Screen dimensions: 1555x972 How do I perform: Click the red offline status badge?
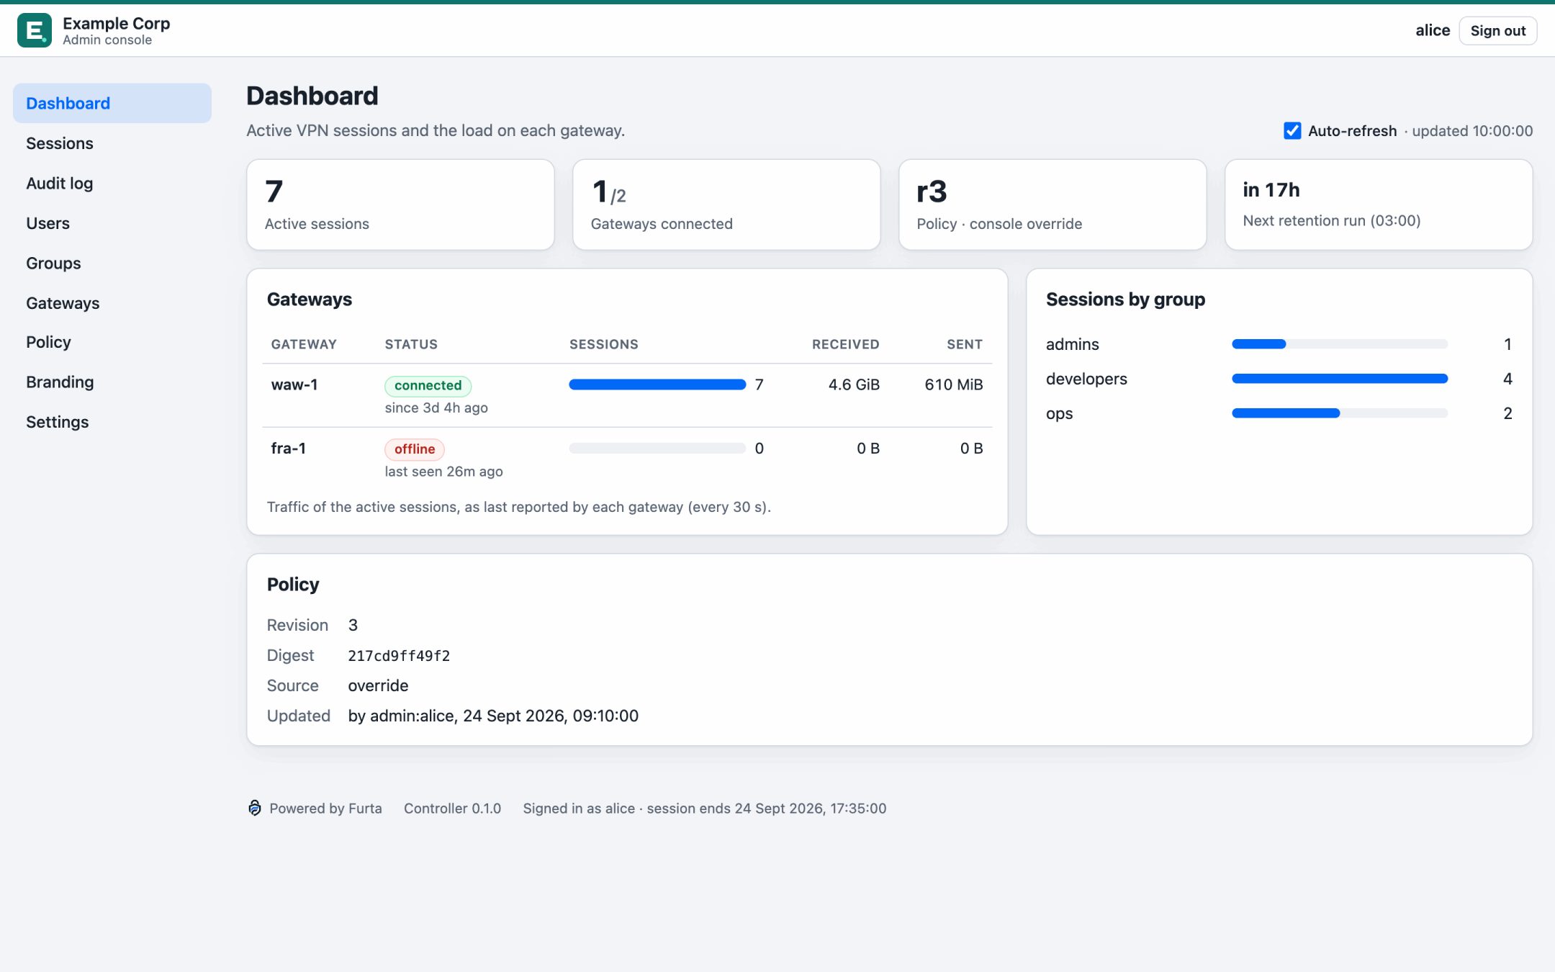pos(415,449)
